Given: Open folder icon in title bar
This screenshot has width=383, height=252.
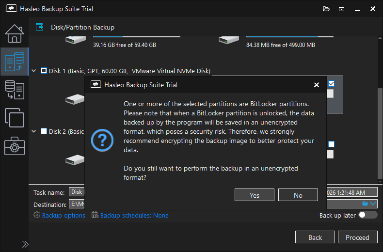Looking at the screenshot, I should click(x=326, y=9).
